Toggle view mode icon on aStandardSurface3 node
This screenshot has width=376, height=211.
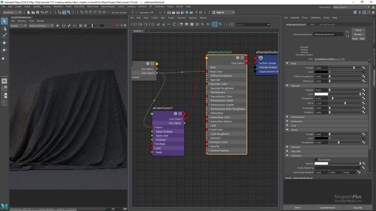tap(242, 58)
